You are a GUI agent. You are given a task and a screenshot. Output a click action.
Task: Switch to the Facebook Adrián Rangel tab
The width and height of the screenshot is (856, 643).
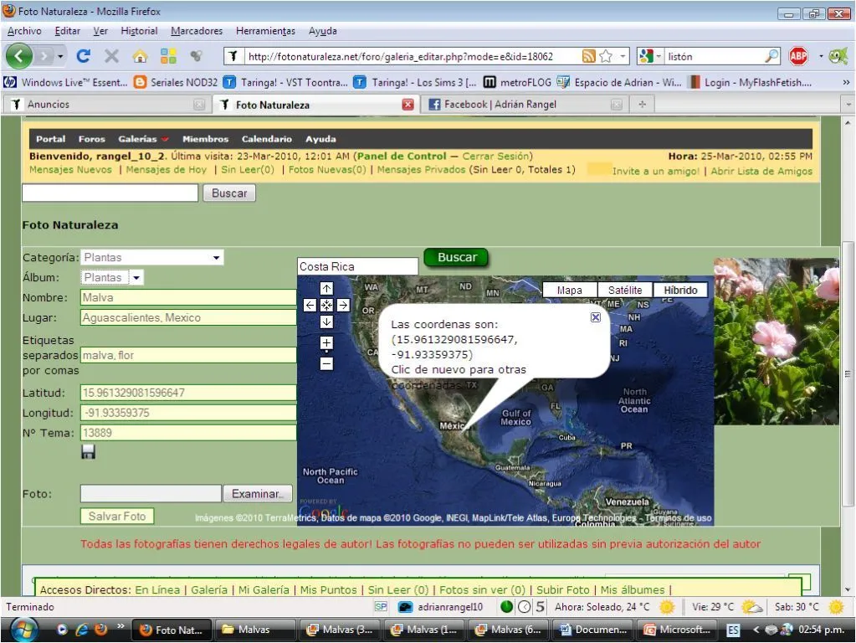[x=525, y=105]
